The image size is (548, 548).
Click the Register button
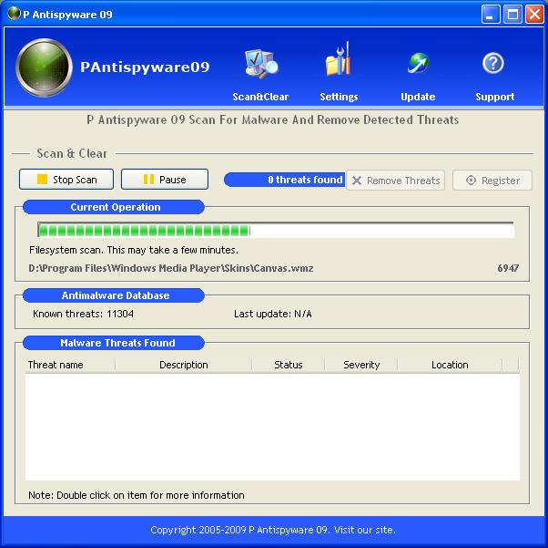[x=492, y=181]
